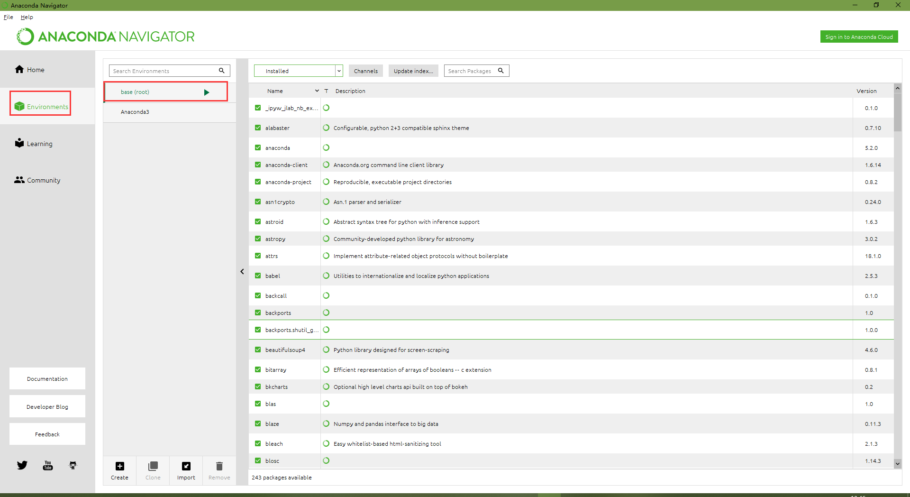Click the status circle icon for bleach
The width and height of the screenshot is (910, 497).
point(326,443)
